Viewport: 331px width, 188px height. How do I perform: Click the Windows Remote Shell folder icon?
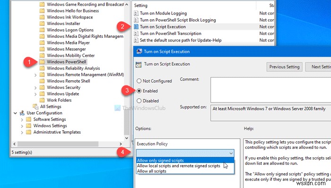pos(42,81)
